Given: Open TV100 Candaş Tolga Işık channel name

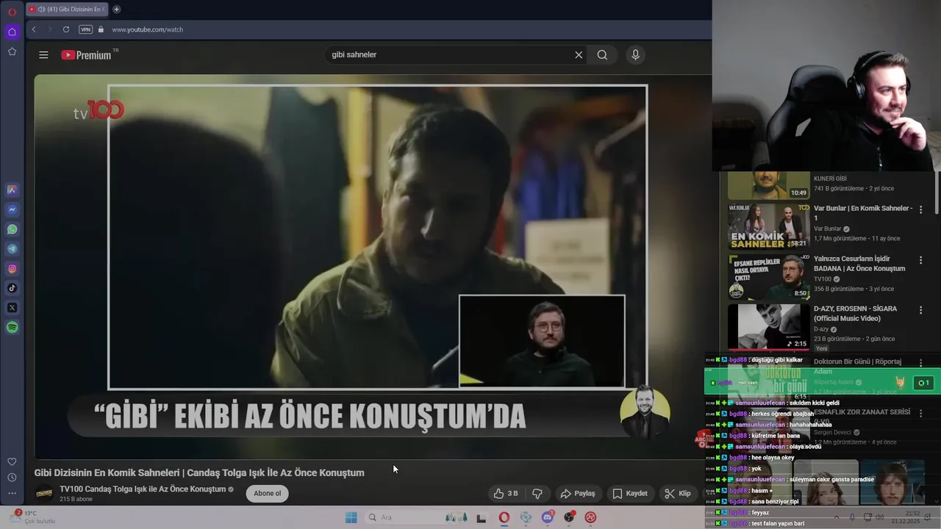Looking at the screenshot, I should click(143, 489).
